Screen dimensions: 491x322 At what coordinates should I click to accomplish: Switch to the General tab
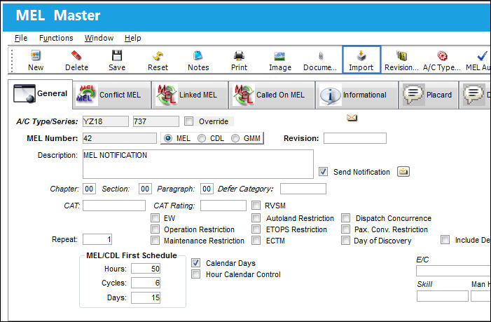point(41,94)
